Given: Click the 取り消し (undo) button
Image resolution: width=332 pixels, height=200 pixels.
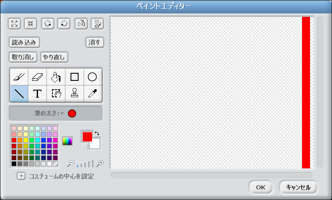Looking at the screenshot, I should [x=23, y=57].
